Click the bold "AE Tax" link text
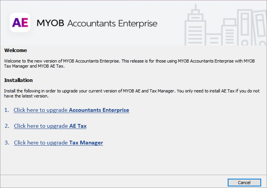 click(x=78, y=126)
